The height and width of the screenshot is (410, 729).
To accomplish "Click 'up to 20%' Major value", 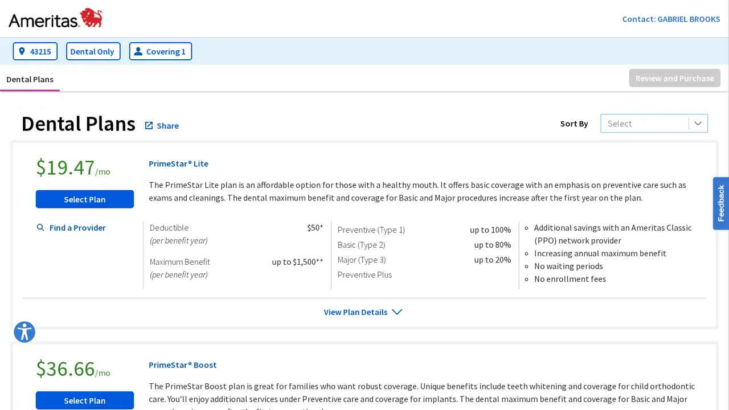I will (x=493, y=260).
